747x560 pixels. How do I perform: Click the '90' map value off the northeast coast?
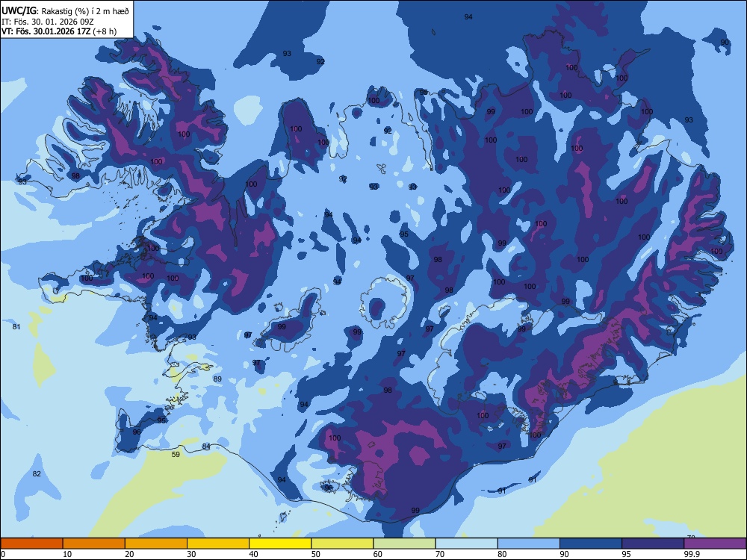(x=725, y=43)
